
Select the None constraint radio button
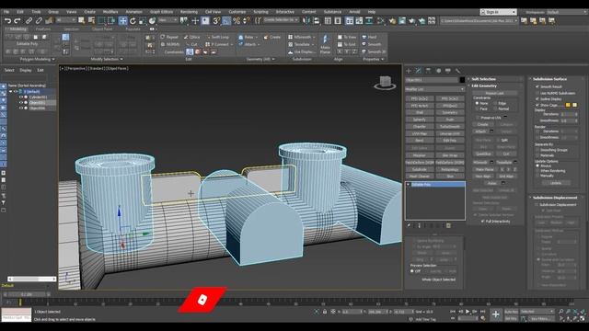coord(477,103)
